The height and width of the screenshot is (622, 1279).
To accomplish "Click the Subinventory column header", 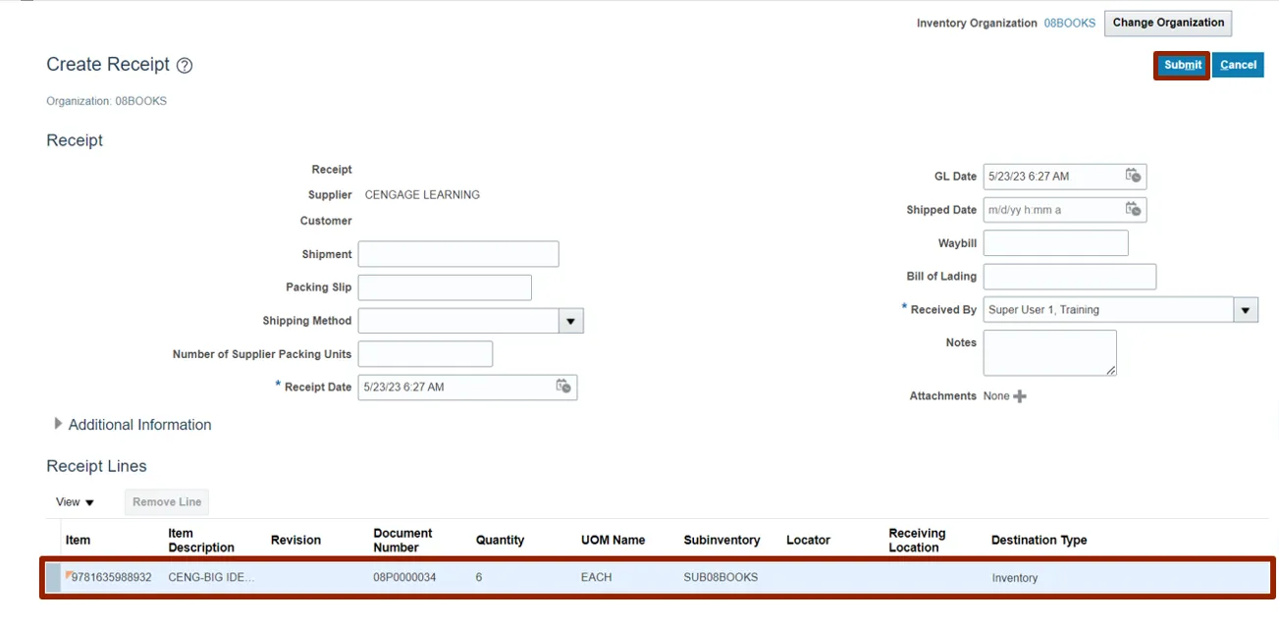I will (x=721, y=541).
